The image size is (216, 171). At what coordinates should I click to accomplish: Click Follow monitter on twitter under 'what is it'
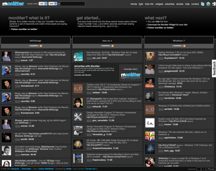(24, 29)
